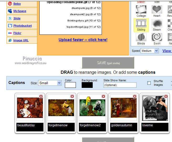Image resolution: width=172 pixels, height=142 pixels.
Task: Remove the forgetmenow2 image with its X
Action: tap(103, 96)
